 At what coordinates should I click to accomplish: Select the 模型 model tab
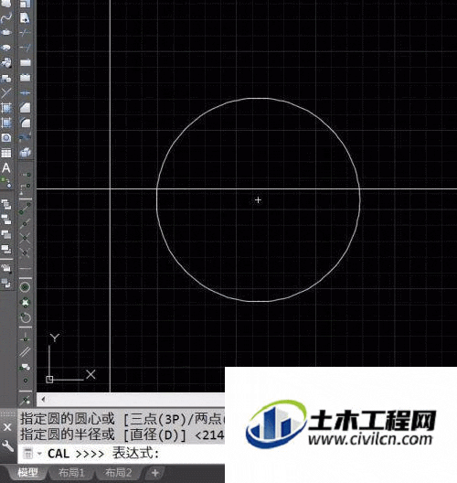tap(27, 473)
